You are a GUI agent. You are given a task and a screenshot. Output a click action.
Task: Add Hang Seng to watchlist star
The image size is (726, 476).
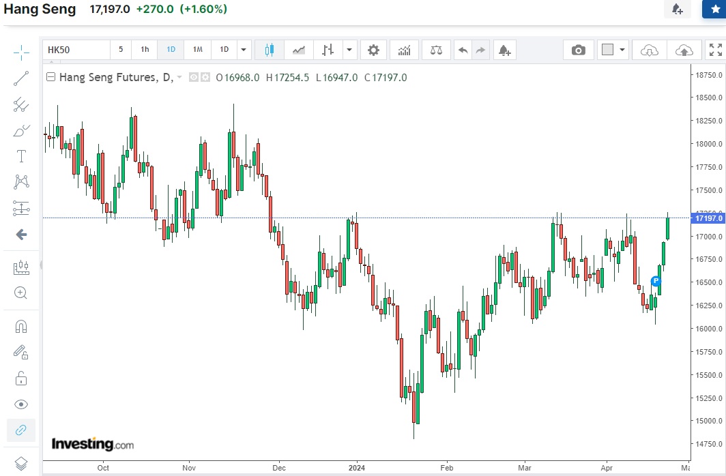(715, 9)
